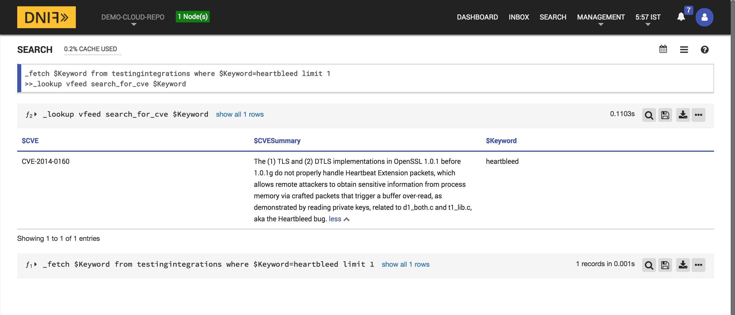Open the help question mark icon
The height and width of the screenshot is (315, 735).
(x=704, y=50)
